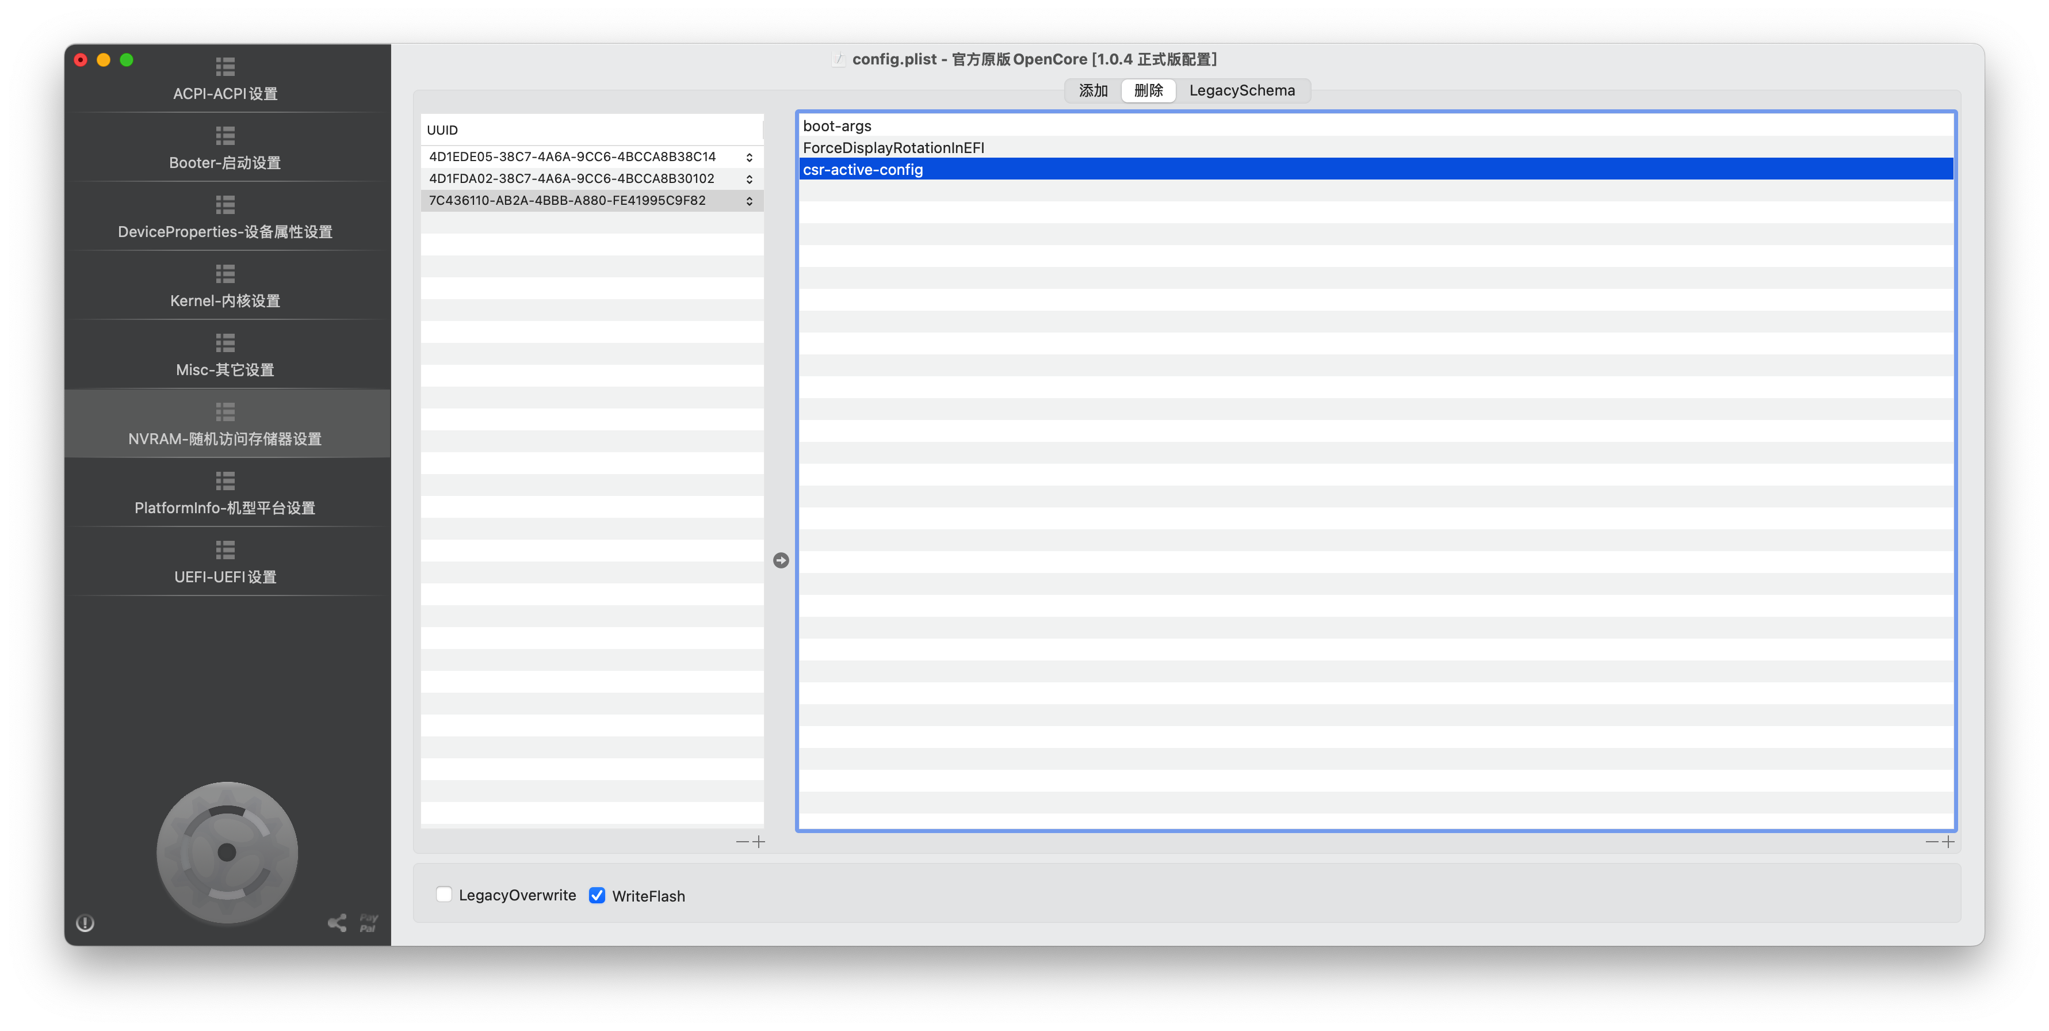Enable the LegacyOverwrite checkbox

coord(444,894)
